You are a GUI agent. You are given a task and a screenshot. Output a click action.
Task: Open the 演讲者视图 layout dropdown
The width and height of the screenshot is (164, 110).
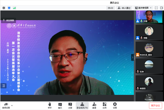[x=143, y=8]
